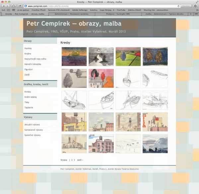The width and height of the screenshot is (199, 194).
Task: Open 'Námořní tématika' sidebar link
Action: click(33, 64)
